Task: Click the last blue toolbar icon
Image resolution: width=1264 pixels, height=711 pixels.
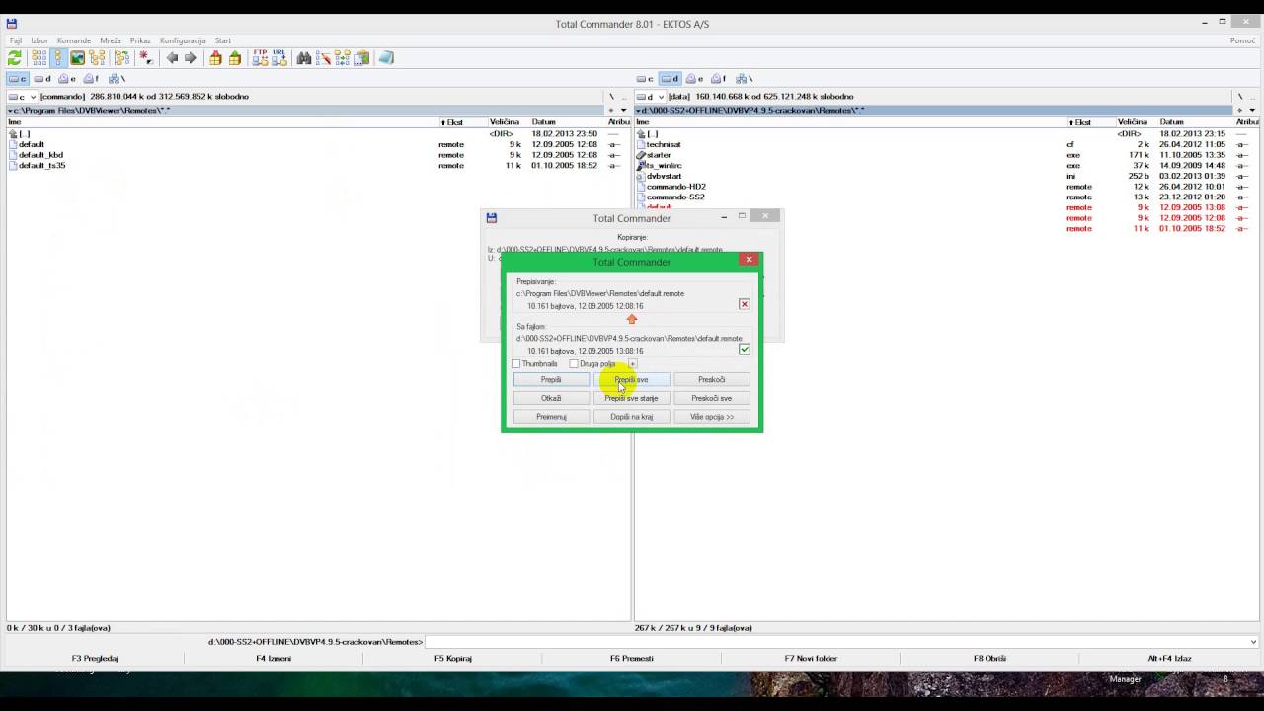Action: tap(386, 58)
